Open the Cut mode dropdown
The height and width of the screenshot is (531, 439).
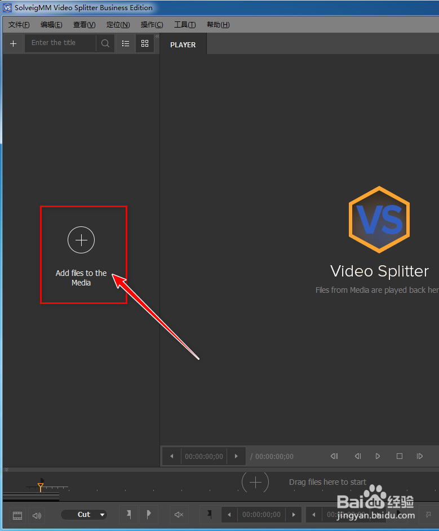pyautogui.click(x=84, y=515)
